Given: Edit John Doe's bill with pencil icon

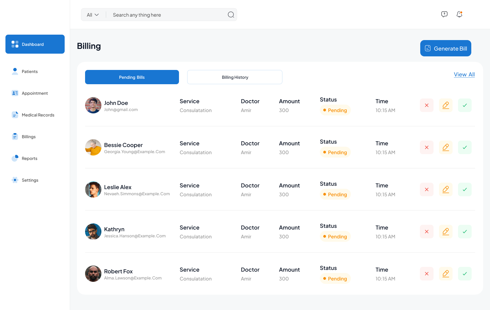Looking at the screenshot, I should coord(446,105).
